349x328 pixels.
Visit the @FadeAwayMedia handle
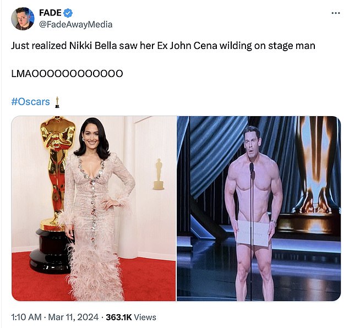[x=75, y=24]
